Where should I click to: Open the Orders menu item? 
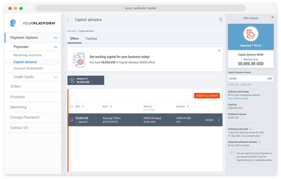pos(16,86)
